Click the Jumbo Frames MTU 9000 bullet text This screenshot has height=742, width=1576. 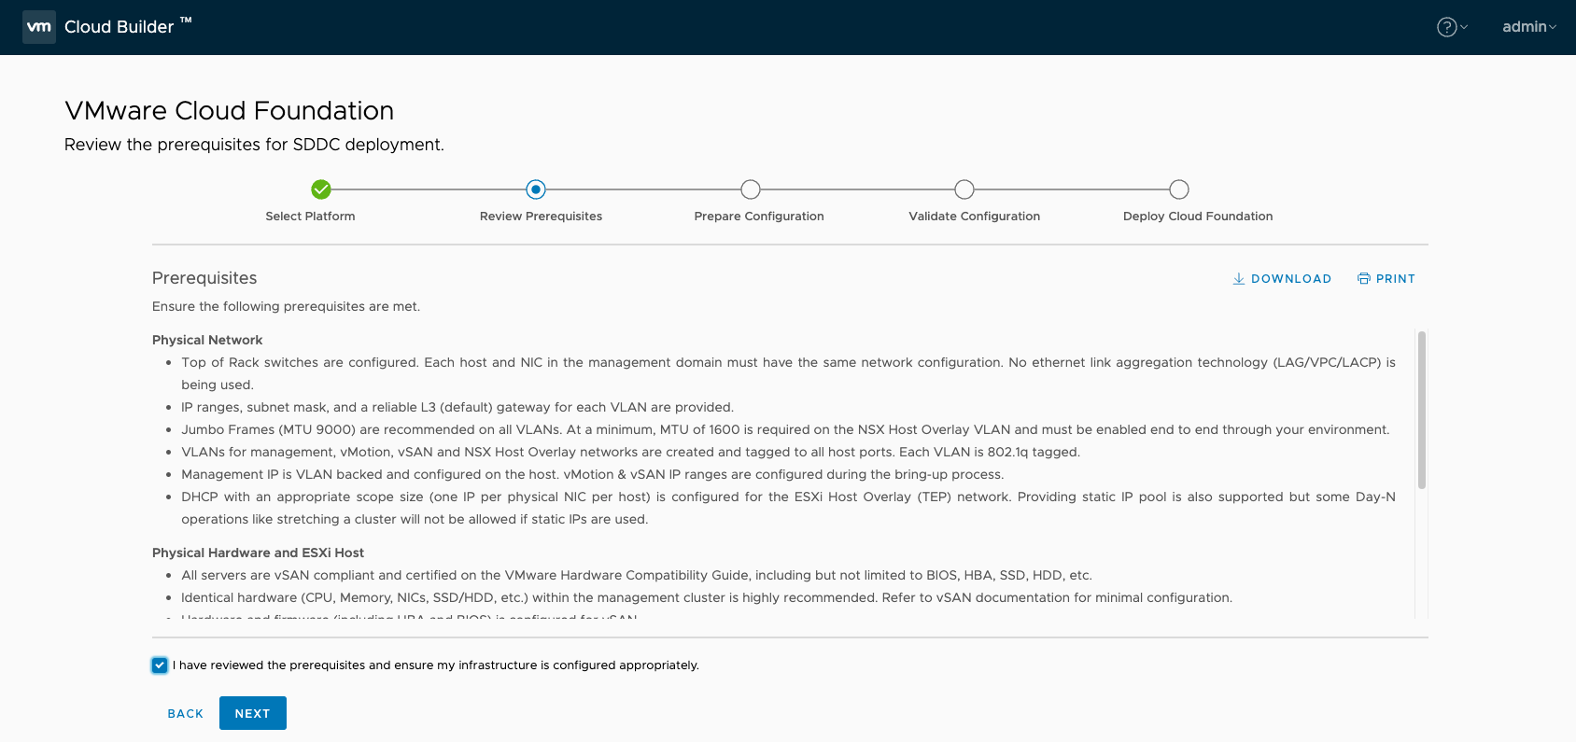click(785, 430)
